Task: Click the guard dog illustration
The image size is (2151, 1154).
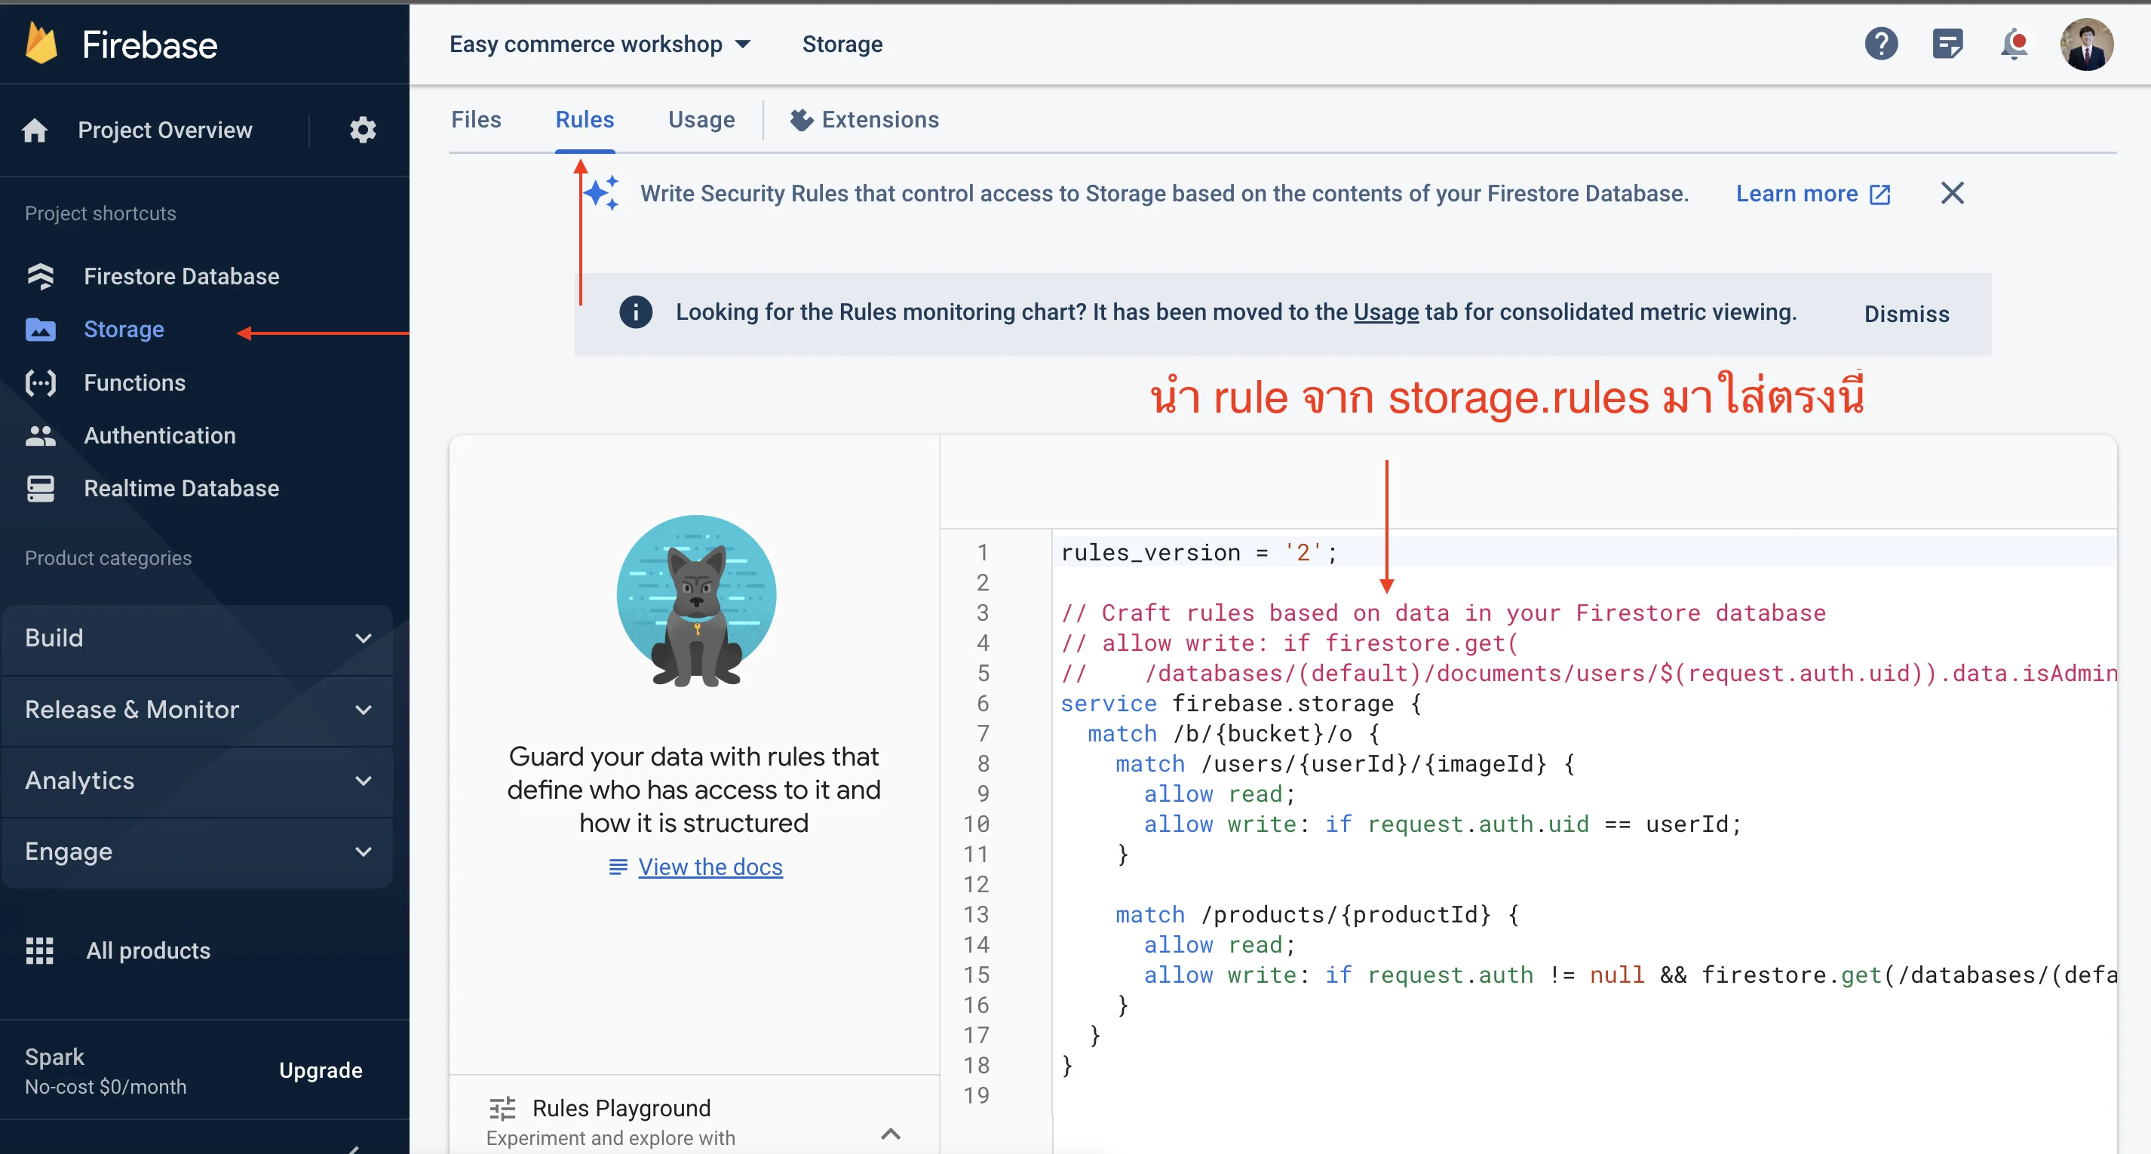Action: pyautogui.click(x=695, y=600)
